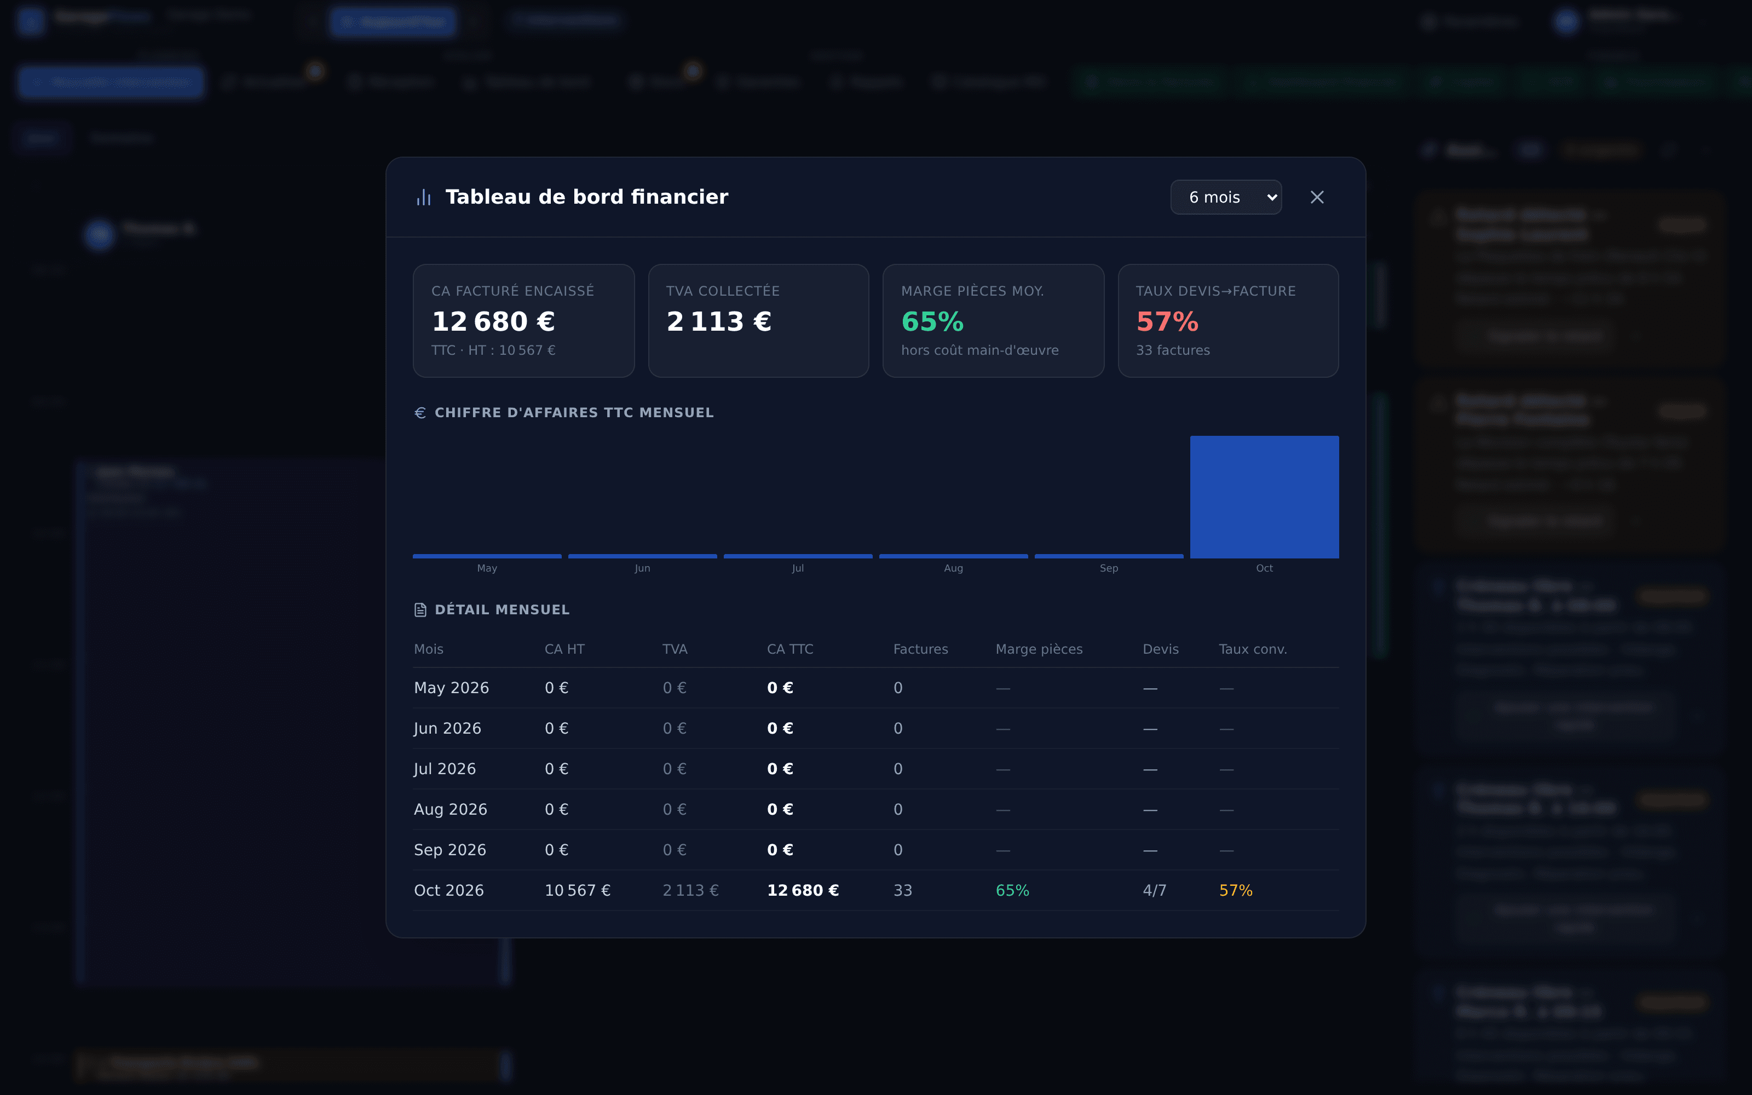Select the "May 2026" row label
Viewport: 1752px width, 1095px height.
tap(451, 688)
